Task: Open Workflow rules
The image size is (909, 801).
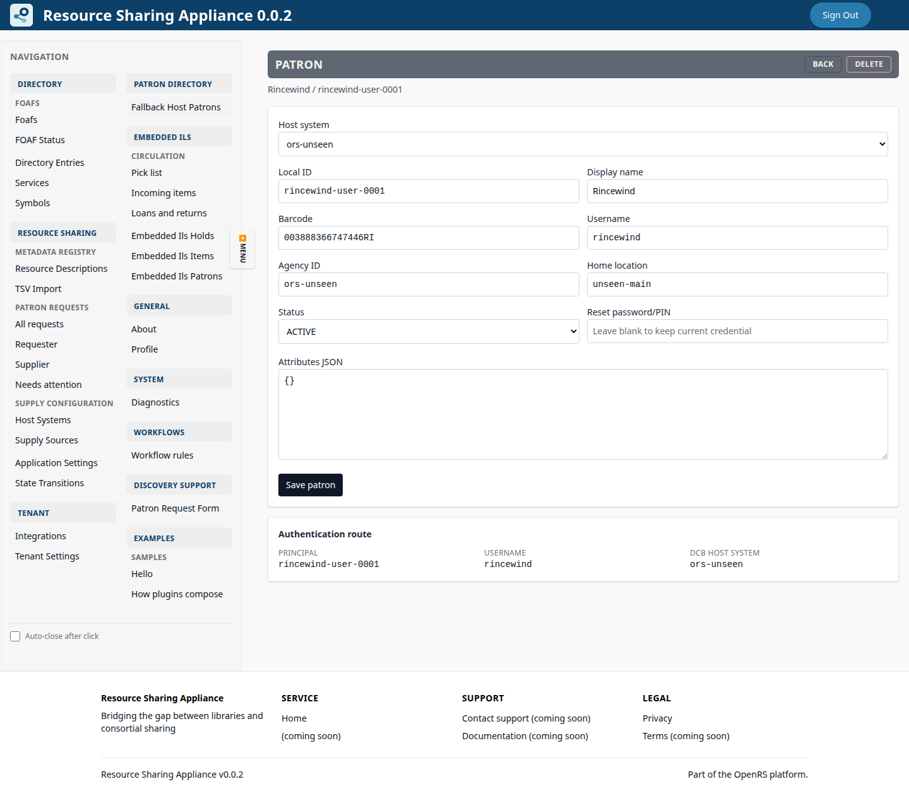Action: point(162,455)
